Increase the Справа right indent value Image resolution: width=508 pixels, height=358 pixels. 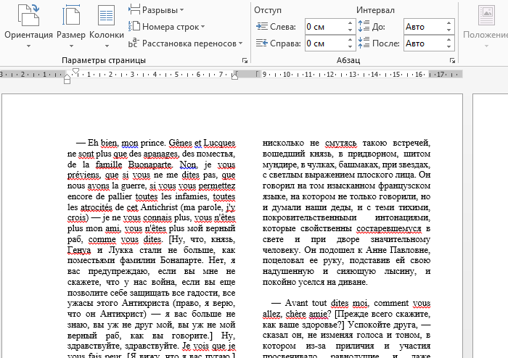coord(351,40)
